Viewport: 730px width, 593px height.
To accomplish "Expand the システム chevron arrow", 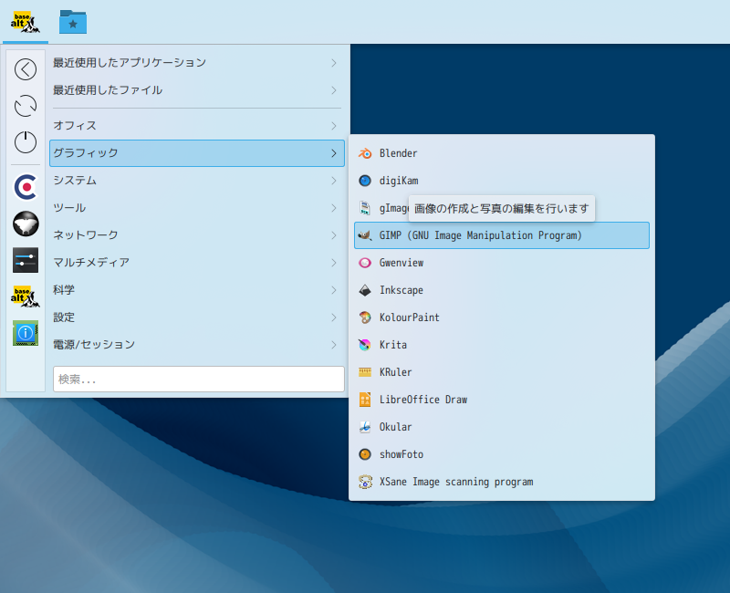I will coord(334,181).
